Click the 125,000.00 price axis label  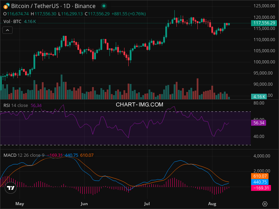tap(264, 6)
